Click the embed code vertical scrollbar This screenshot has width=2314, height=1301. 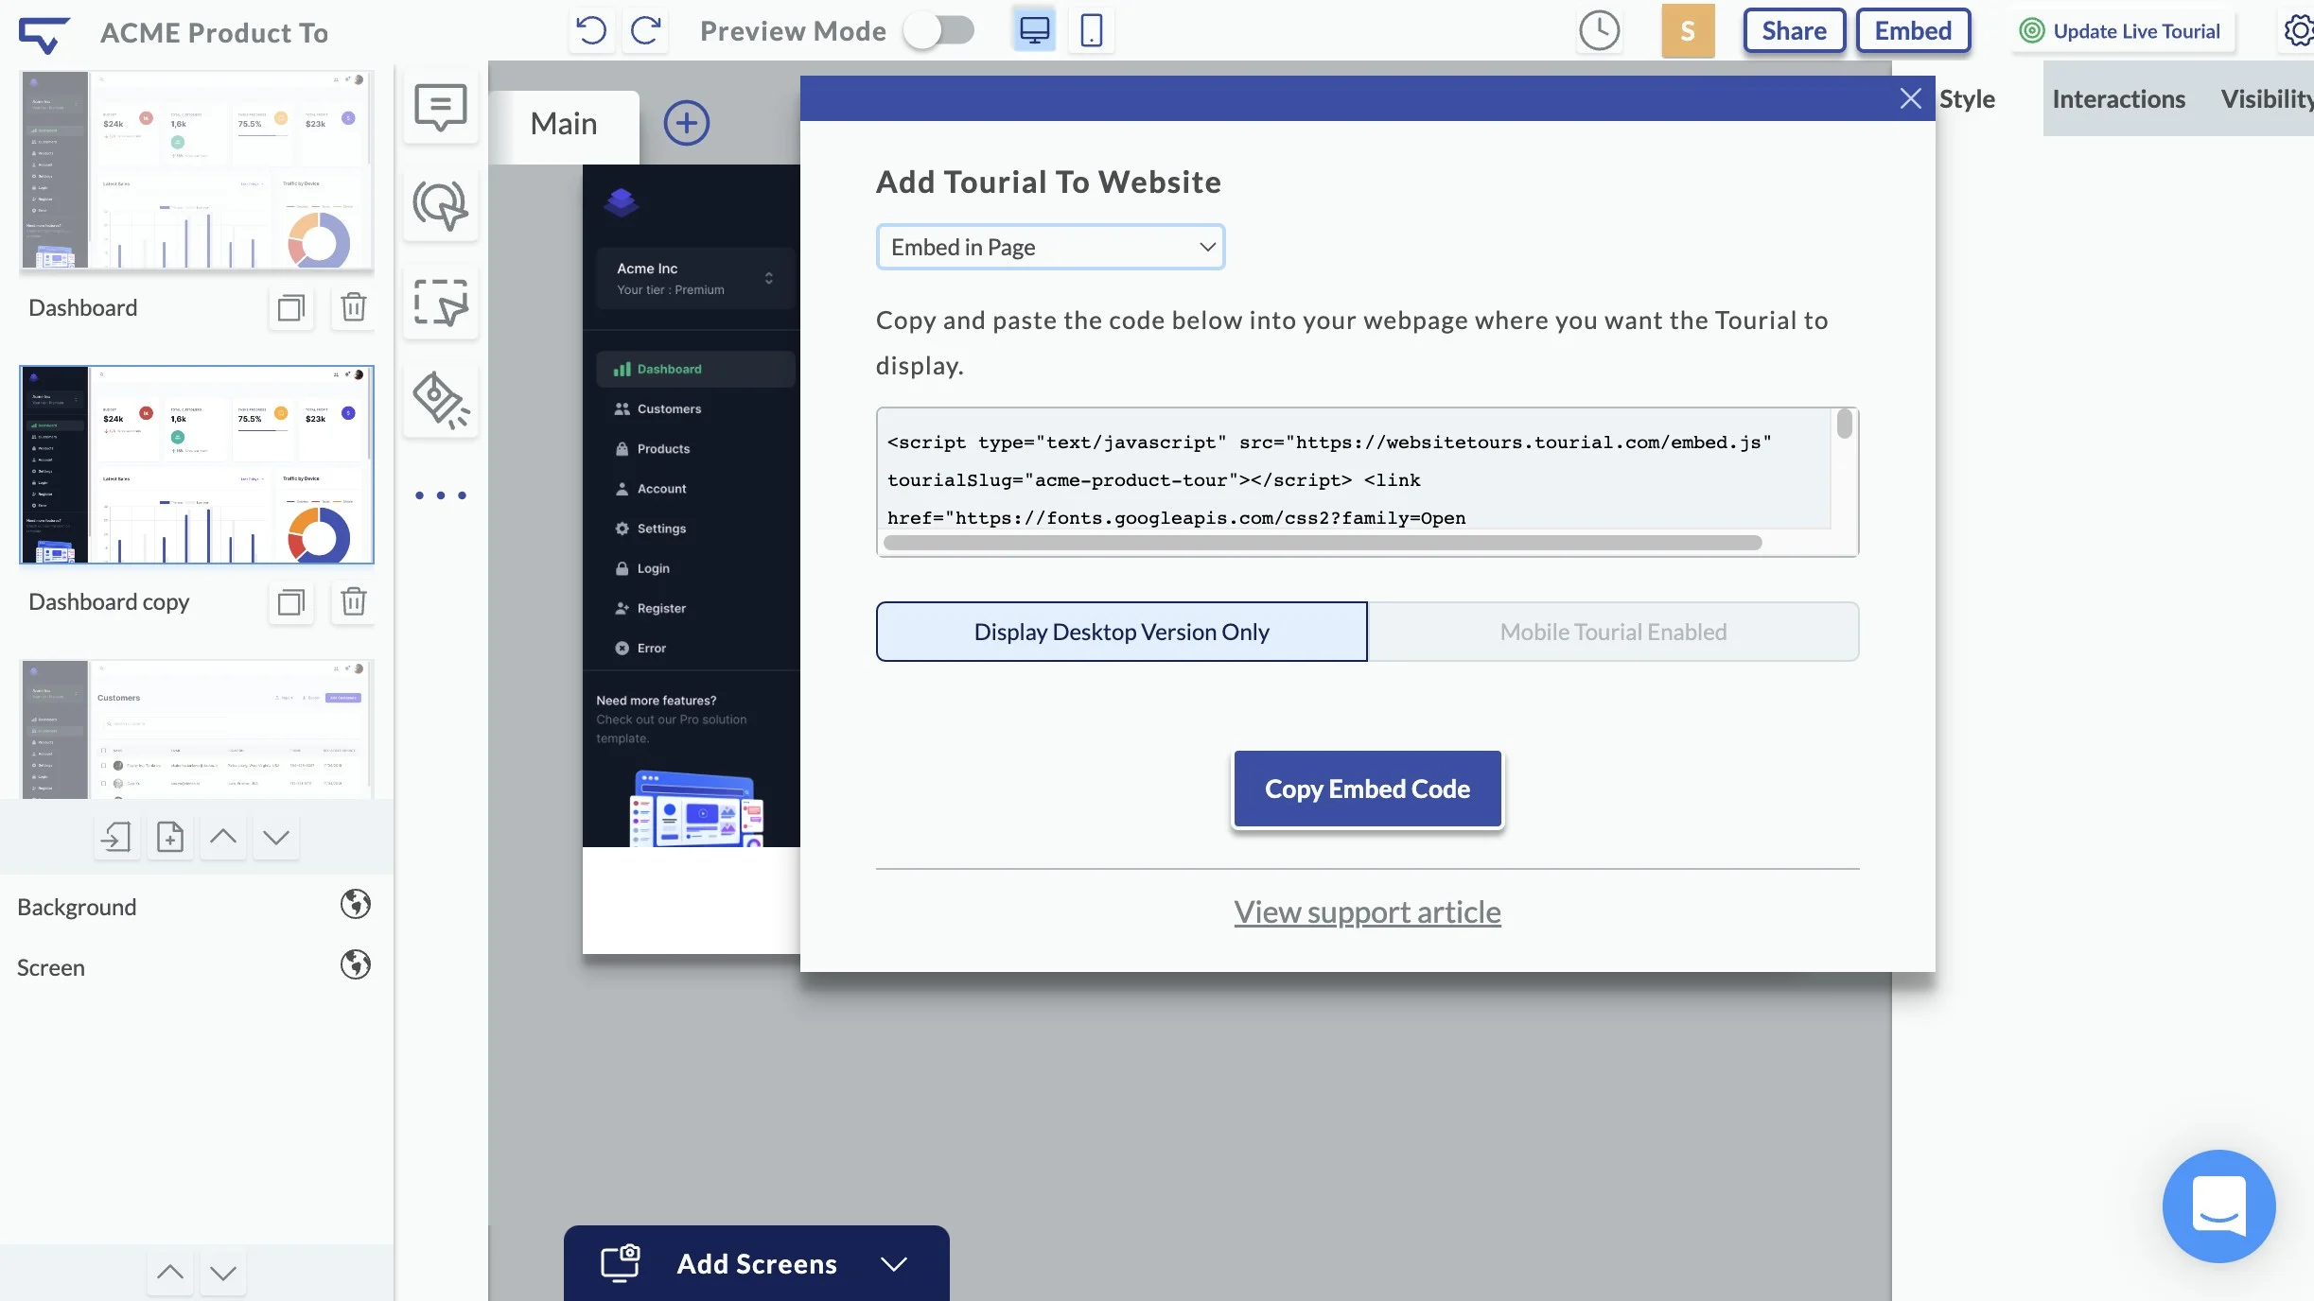(1844, 424)
